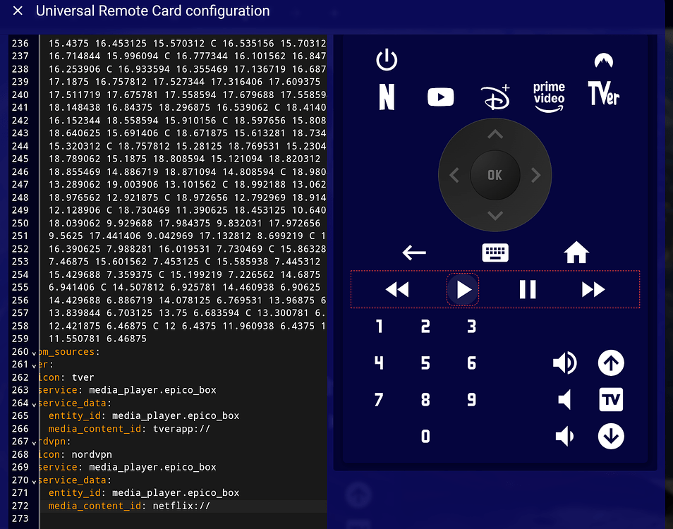673x529 pixels.
Task: Tap the power icon on the remote
Action: pyautogui.click(x=387, y=60)
